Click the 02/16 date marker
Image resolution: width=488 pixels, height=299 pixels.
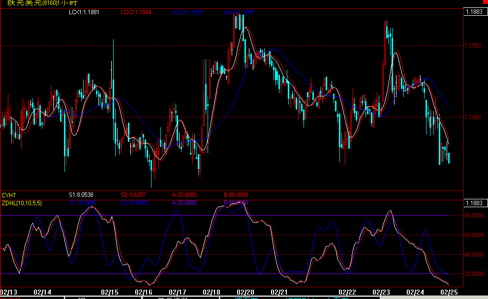(x=144, y=292)
